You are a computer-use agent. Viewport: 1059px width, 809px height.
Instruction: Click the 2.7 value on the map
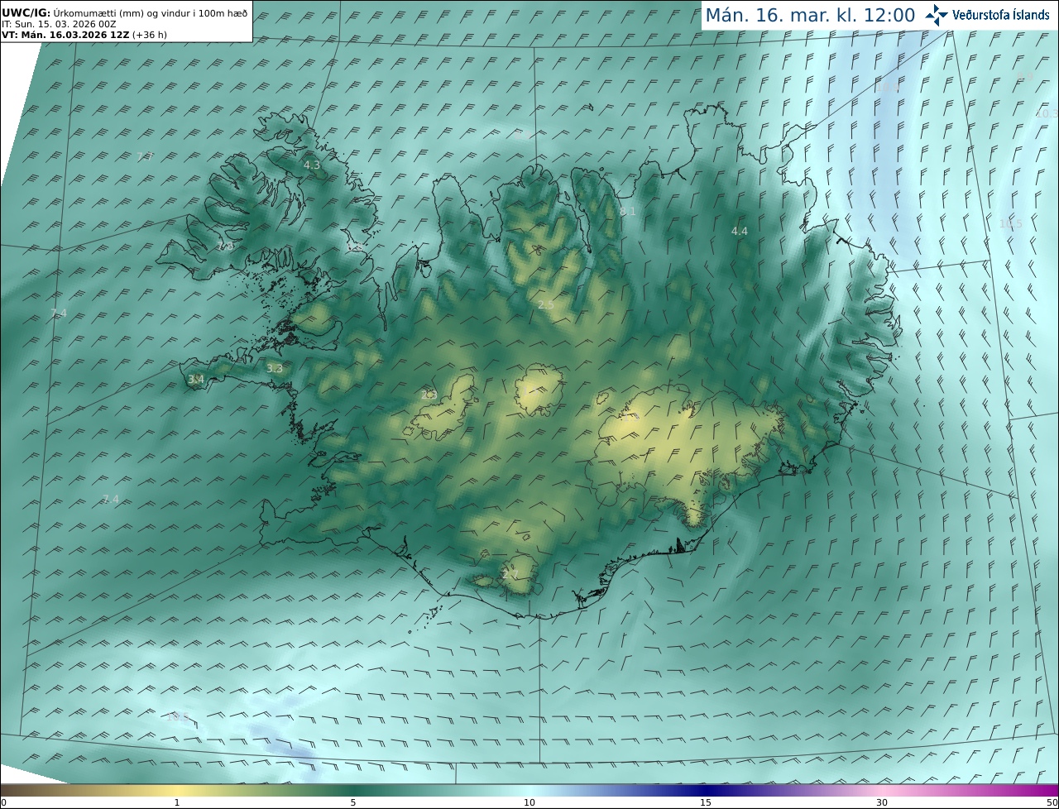(510, 574)
